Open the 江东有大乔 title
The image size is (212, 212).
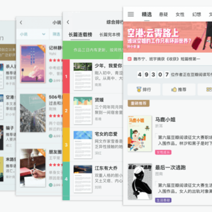click(106, 168)
